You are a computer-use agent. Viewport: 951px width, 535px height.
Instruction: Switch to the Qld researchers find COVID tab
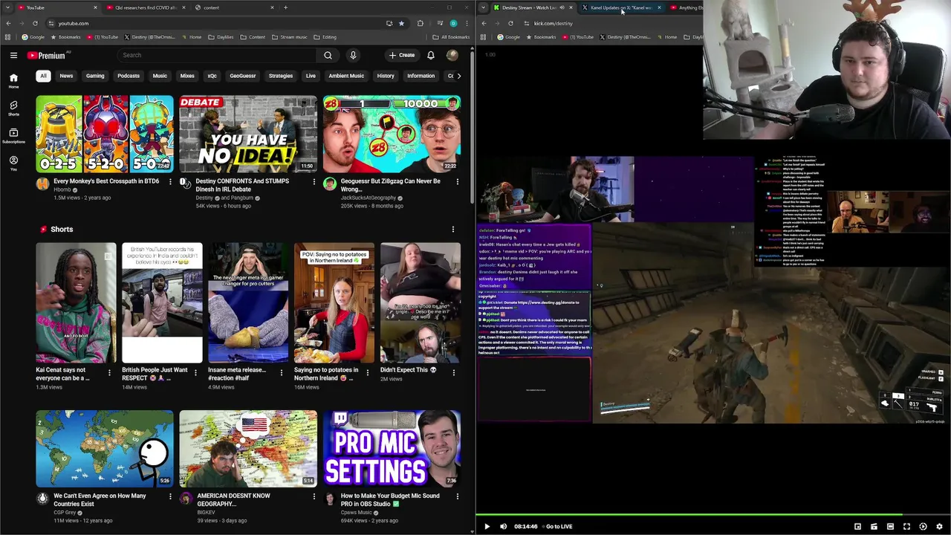(x=146, y=7)
